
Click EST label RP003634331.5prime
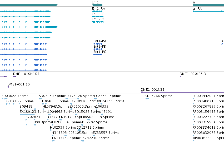[208, 138]
